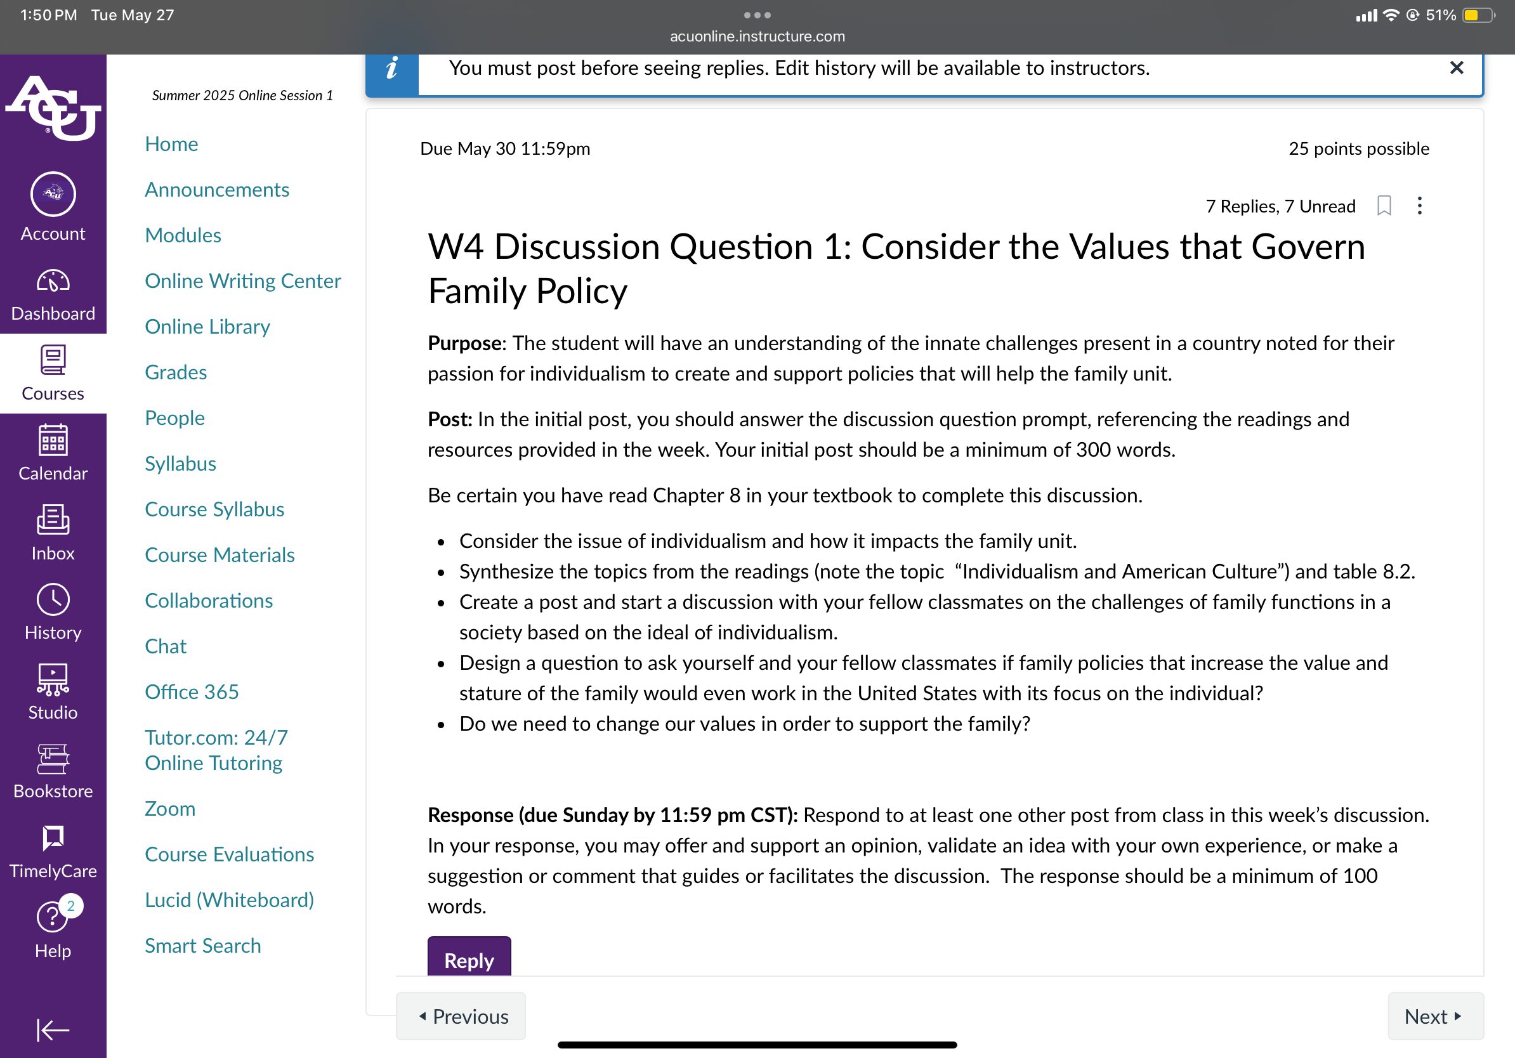The height and width of the screenshot is (1058, 1515).
Task: Open the Bookstore icon
Action: click(x=53, y=759)
